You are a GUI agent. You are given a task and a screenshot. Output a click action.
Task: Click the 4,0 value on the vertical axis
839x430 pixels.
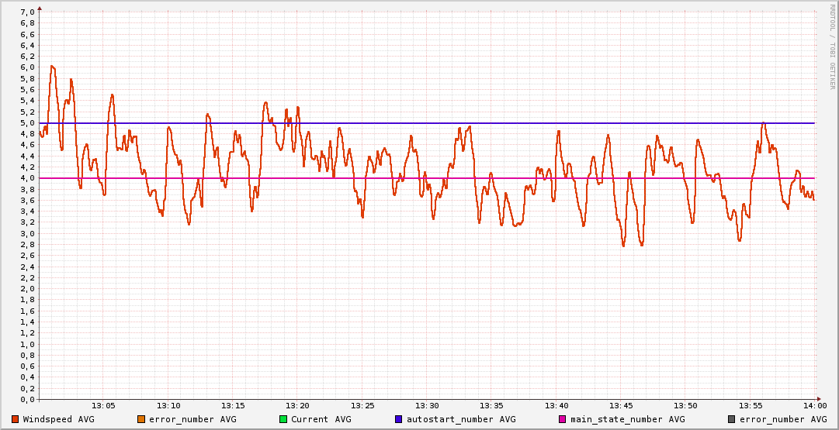[x=26, y=178]
